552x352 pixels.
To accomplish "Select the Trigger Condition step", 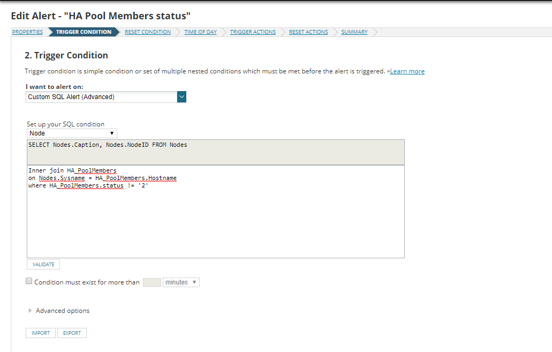I will [x=84, y=32].
